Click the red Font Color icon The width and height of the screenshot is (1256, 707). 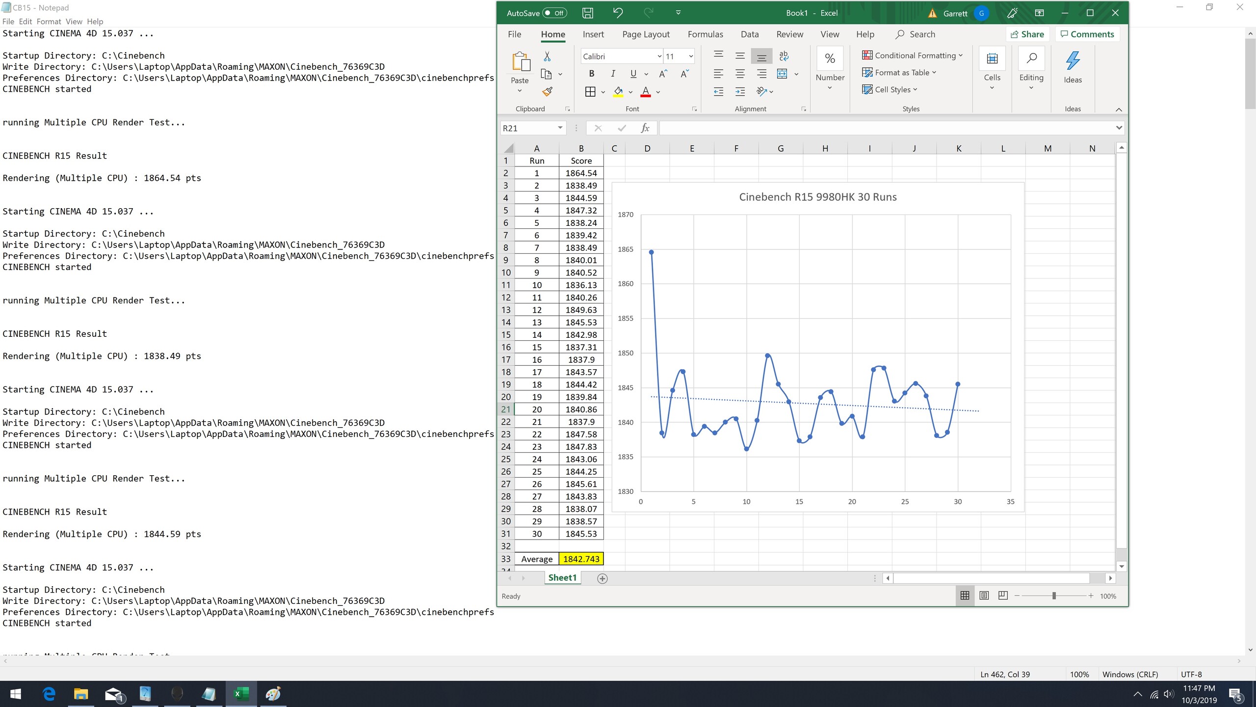click(646, 91)
